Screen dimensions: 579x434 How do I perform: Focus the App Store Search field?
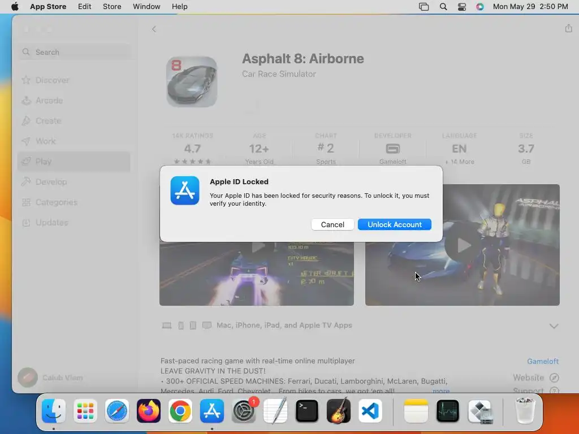tap(75, 52)
